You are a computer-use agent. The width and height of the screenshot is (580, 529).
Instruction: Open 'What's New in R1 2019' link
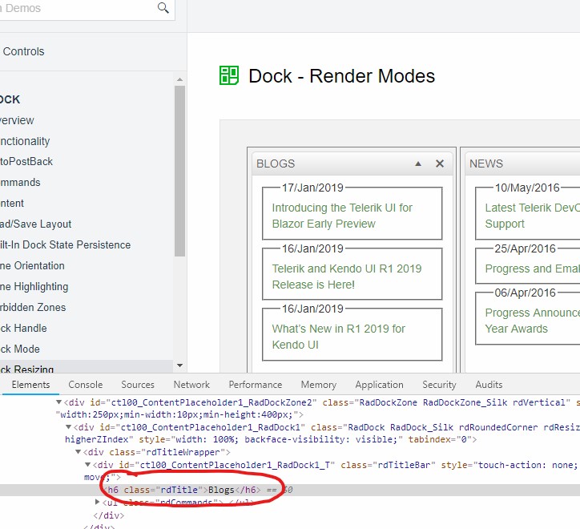[338, 337]
